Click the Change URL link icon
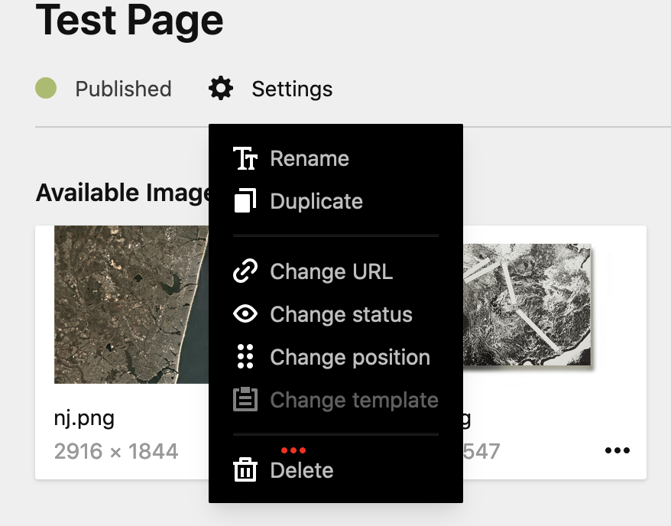This screenshot has width=671, height=526. pyautogui.click(x=244, y=271)
